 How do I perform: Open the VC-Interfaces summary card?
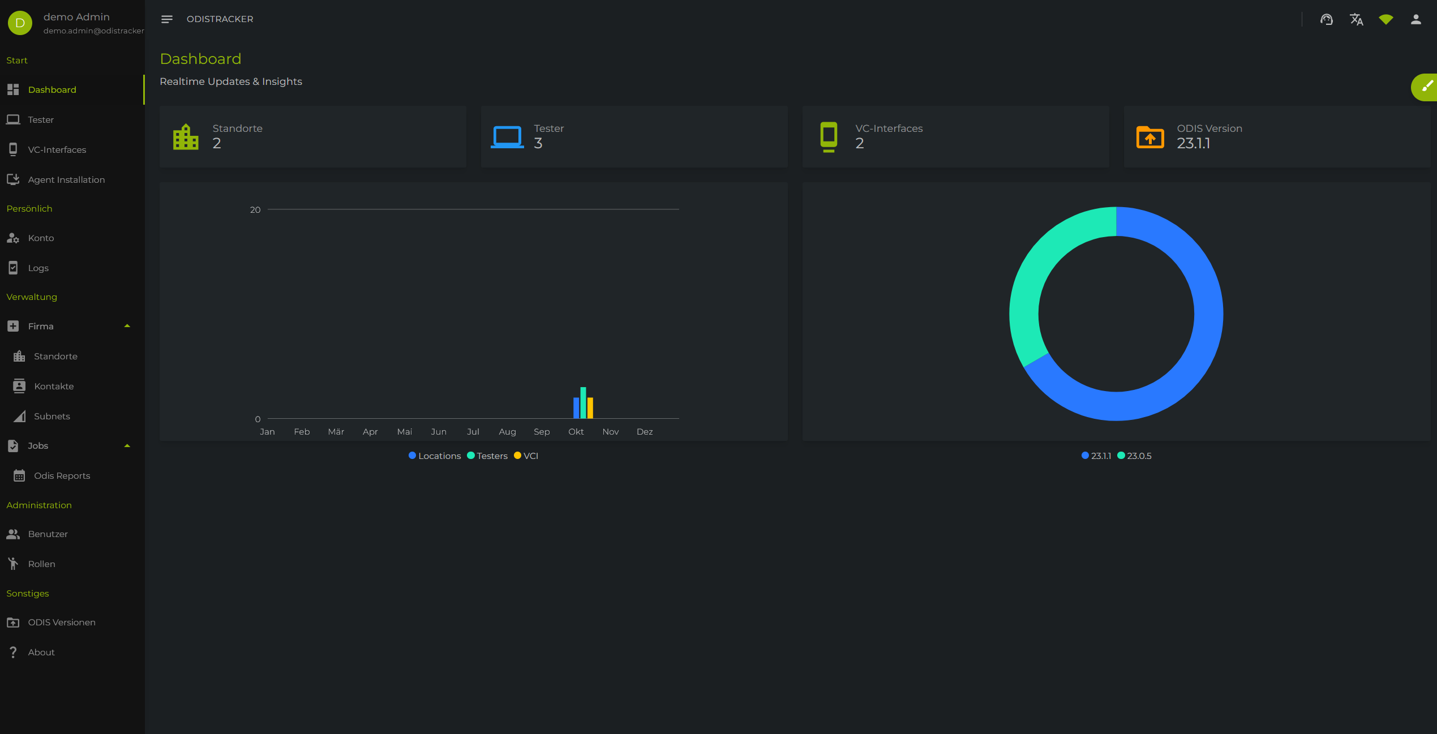pos(955,136)
